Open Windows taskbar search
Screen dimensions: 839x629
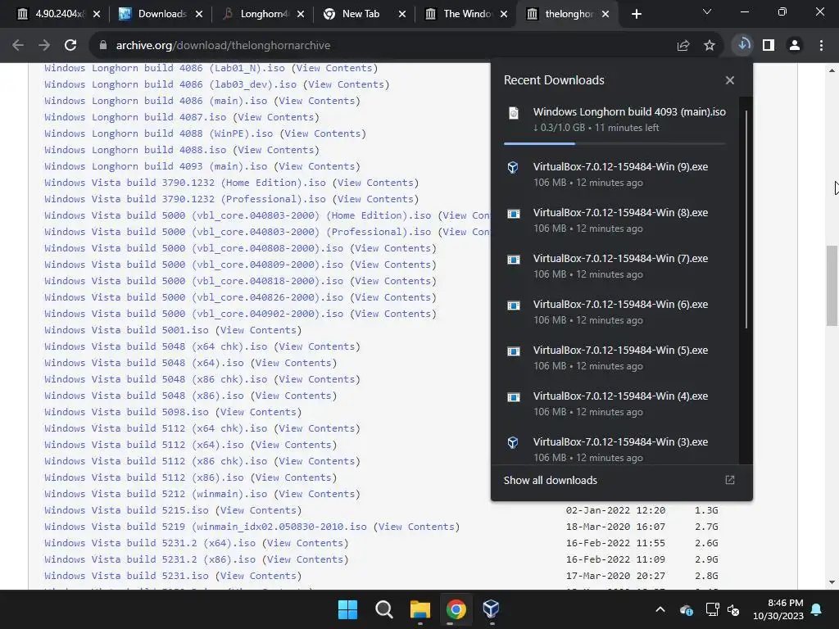coord(383,609)
